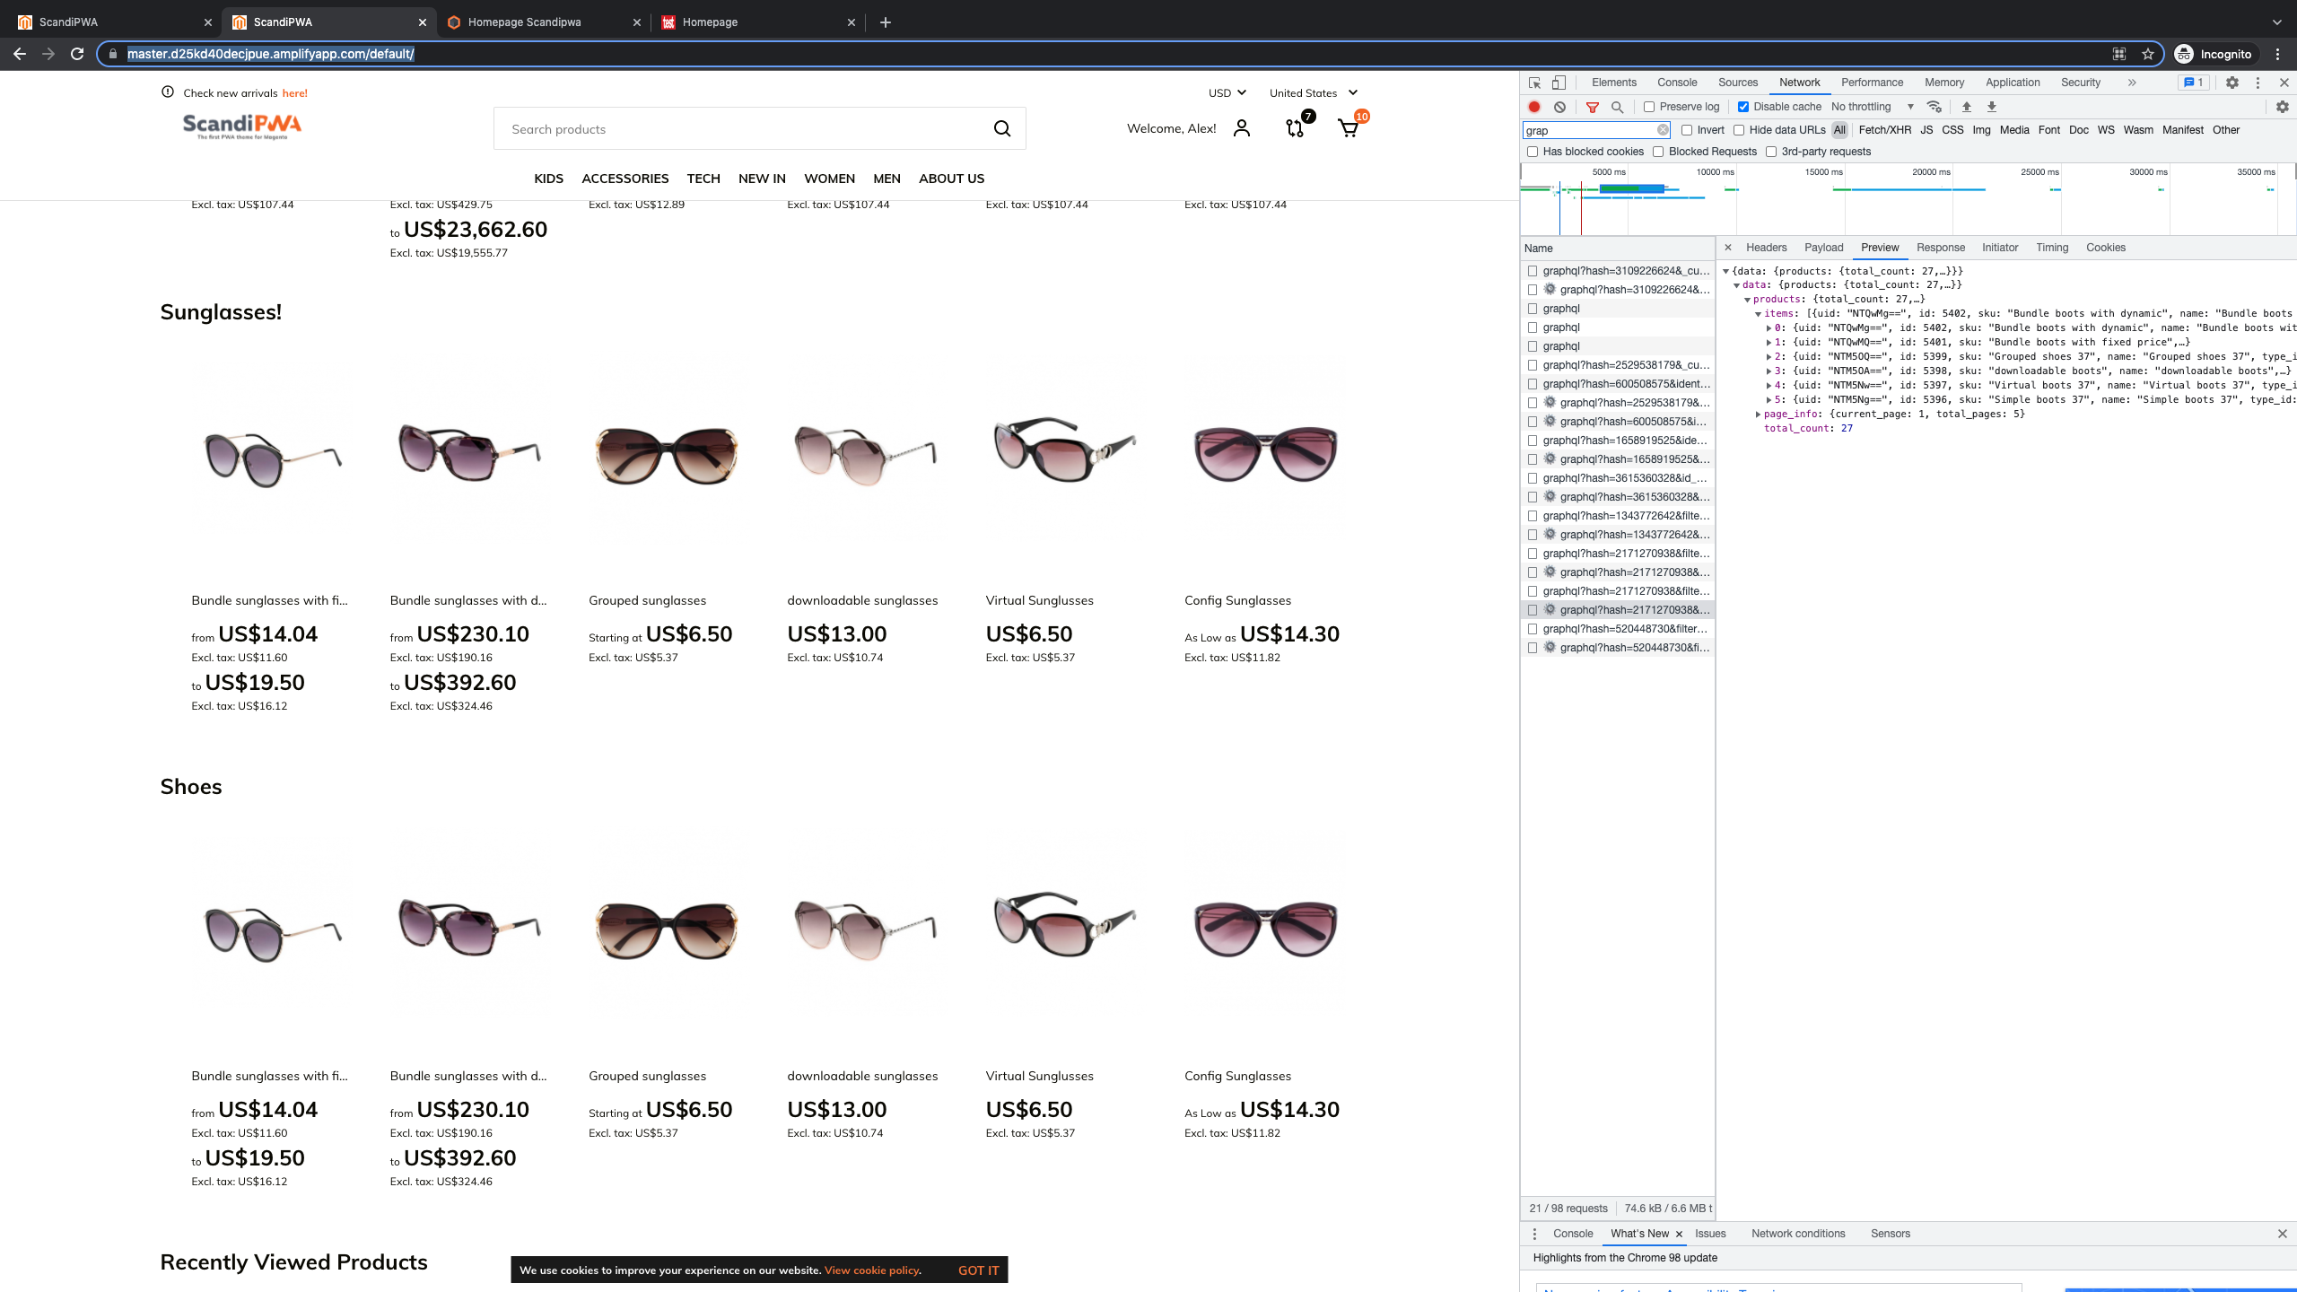The image size is (2297, 1292).
Task: Open DevTools settings gear icon
Action: tap(2232, 83)
